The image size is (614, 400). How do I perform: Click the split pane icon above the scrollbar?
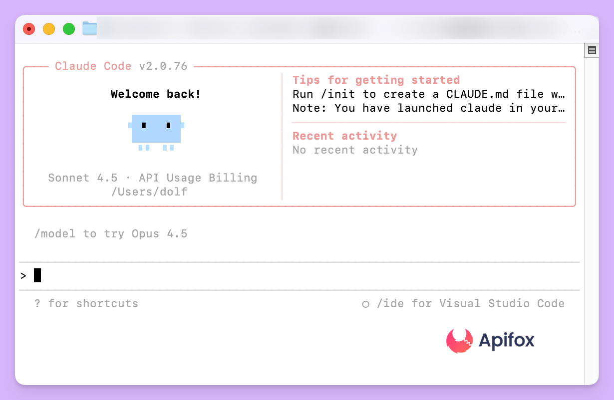click(x=592, y=50)
